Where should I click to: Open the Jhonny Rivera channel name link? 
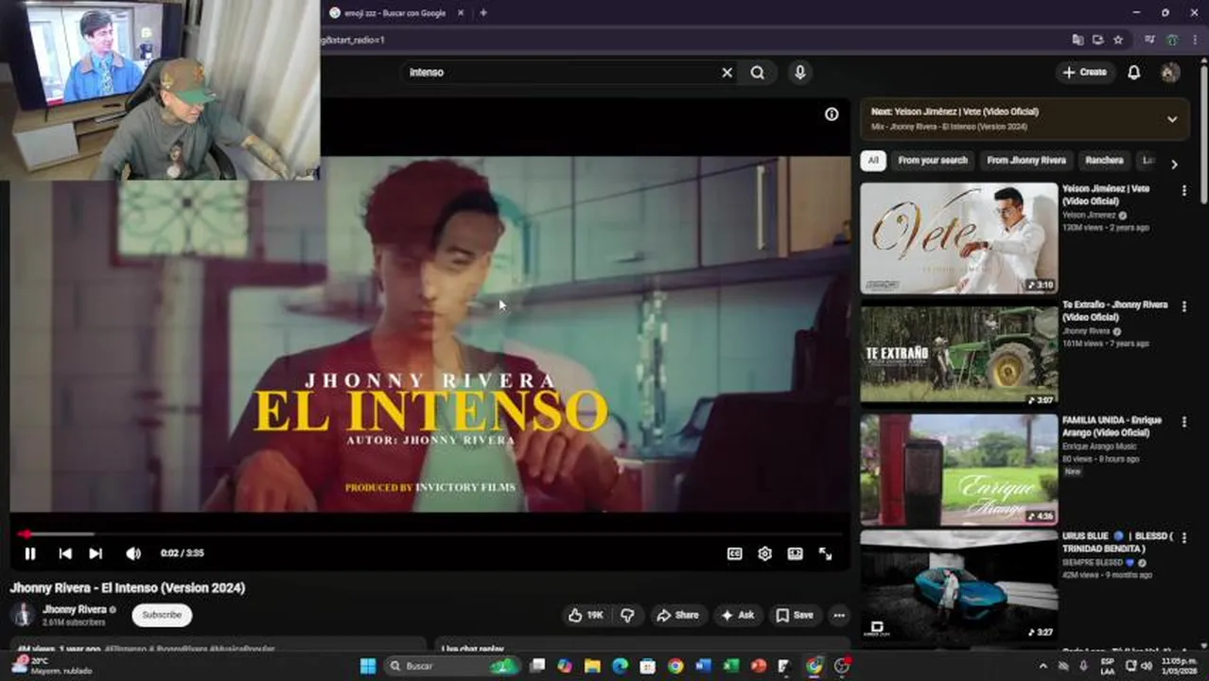click(x=75, y=610)
